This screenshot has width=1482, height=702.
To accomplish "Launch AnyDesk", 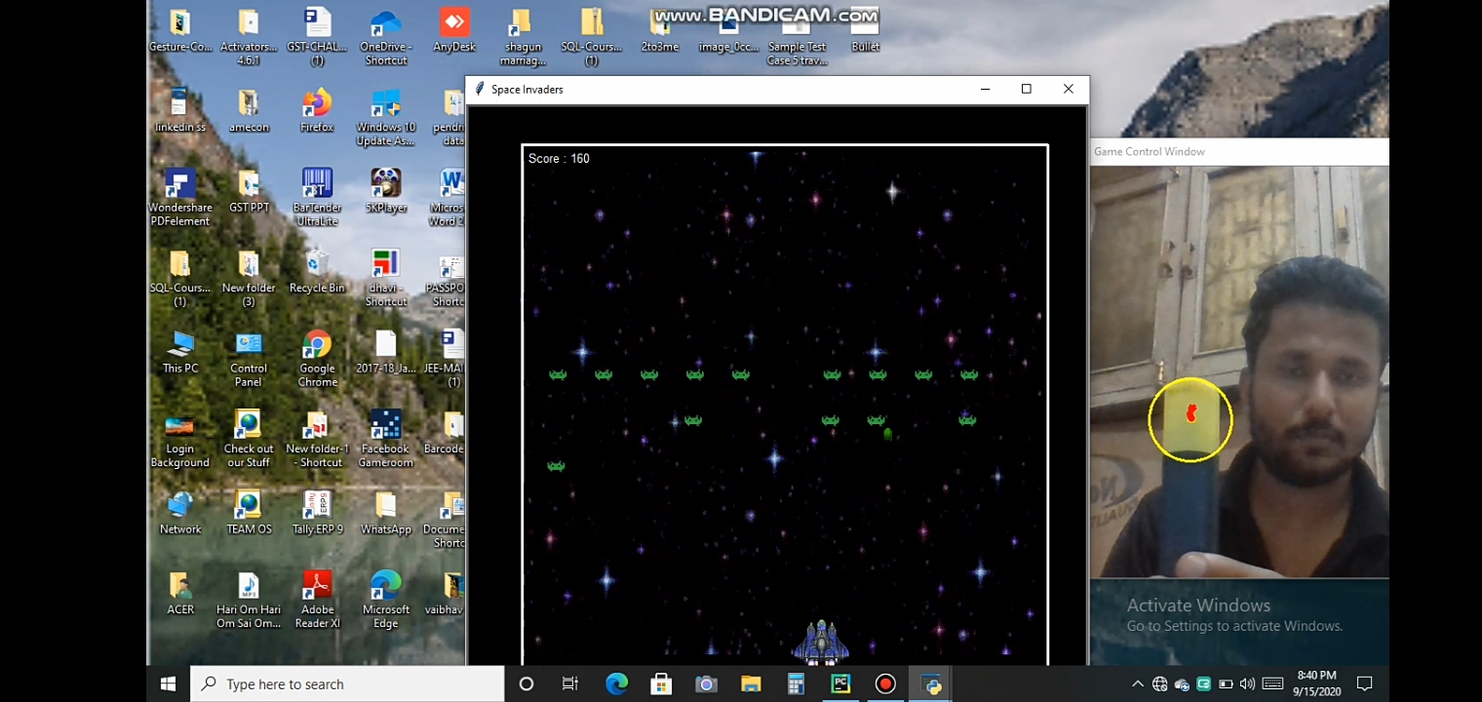I will tap(453, 19).
